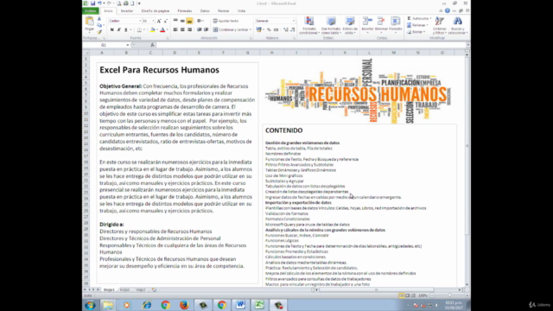Click the Windows Start orb
This screenshot has height=311, width=553.
[x=90, y=305]
